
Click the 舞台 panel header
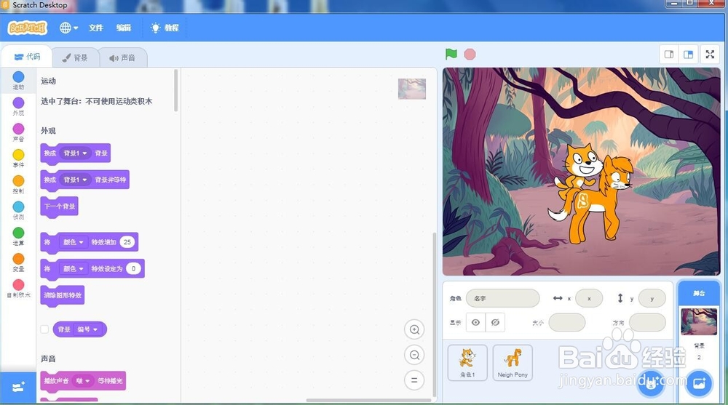(699, 293)
